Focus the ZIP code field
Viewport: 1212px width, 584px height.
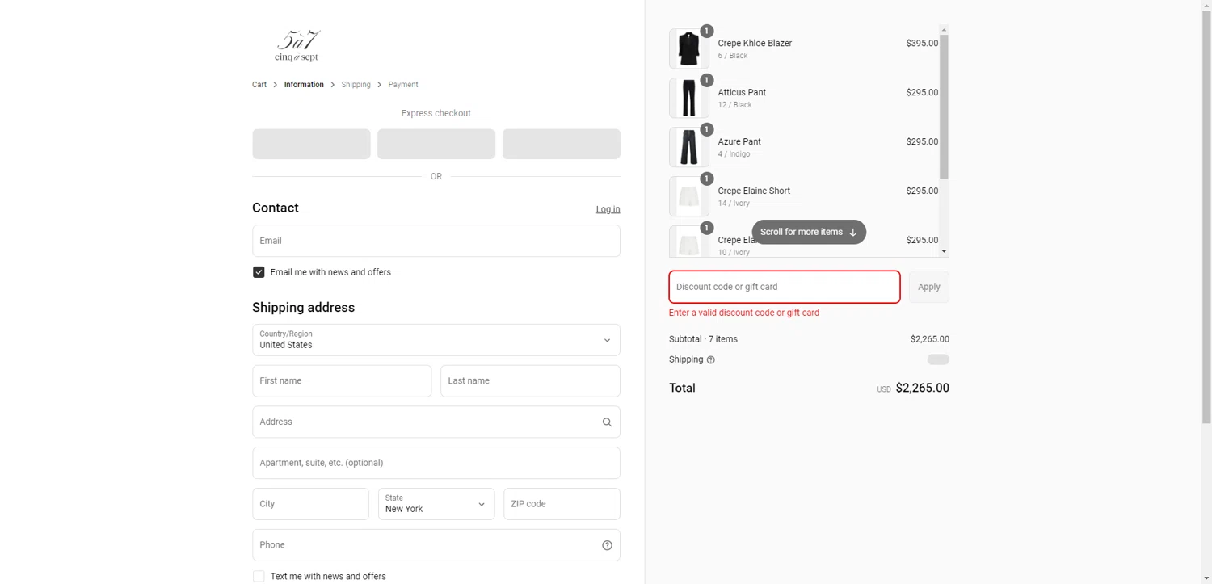pyautogui.click(x=562, y=504)
